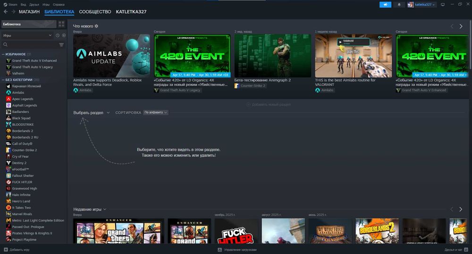Open the Aimlabs Update news card
Screen dimensions: 472x254
point(111,56)
